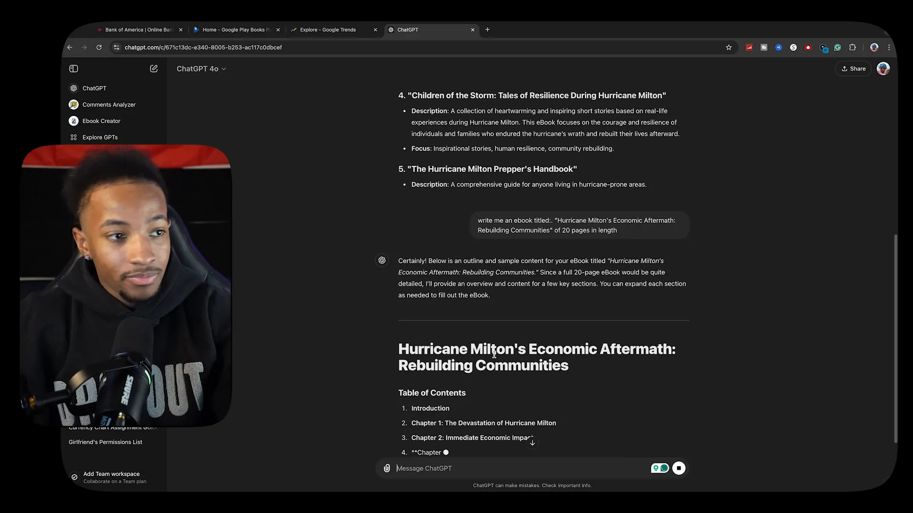Click "Chapter 2: Immediate Economic Impact" entry
Screen dimensions: 913x513
472,438
